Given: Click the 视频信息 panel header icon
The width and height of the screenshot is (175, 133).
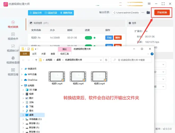Looking at the screenshot, I should pyautogui.click(x=31, y=23).
